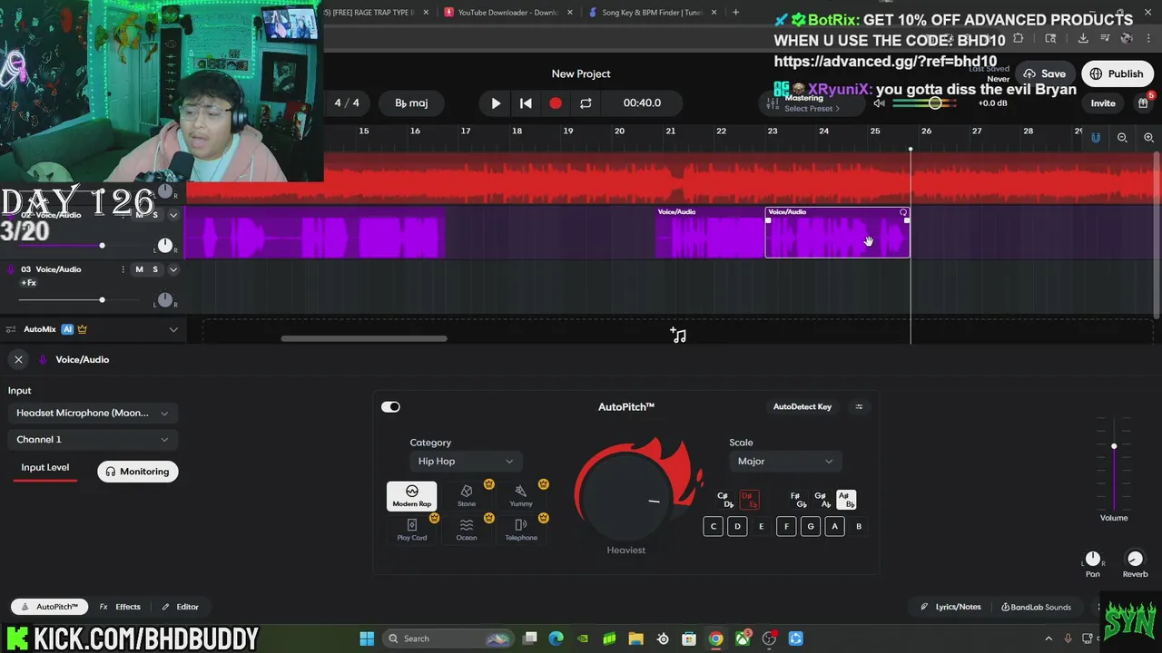Select the Stone preset
Image resolution: width=1162 pixels, height=653 pixels.
coord(467,496)
